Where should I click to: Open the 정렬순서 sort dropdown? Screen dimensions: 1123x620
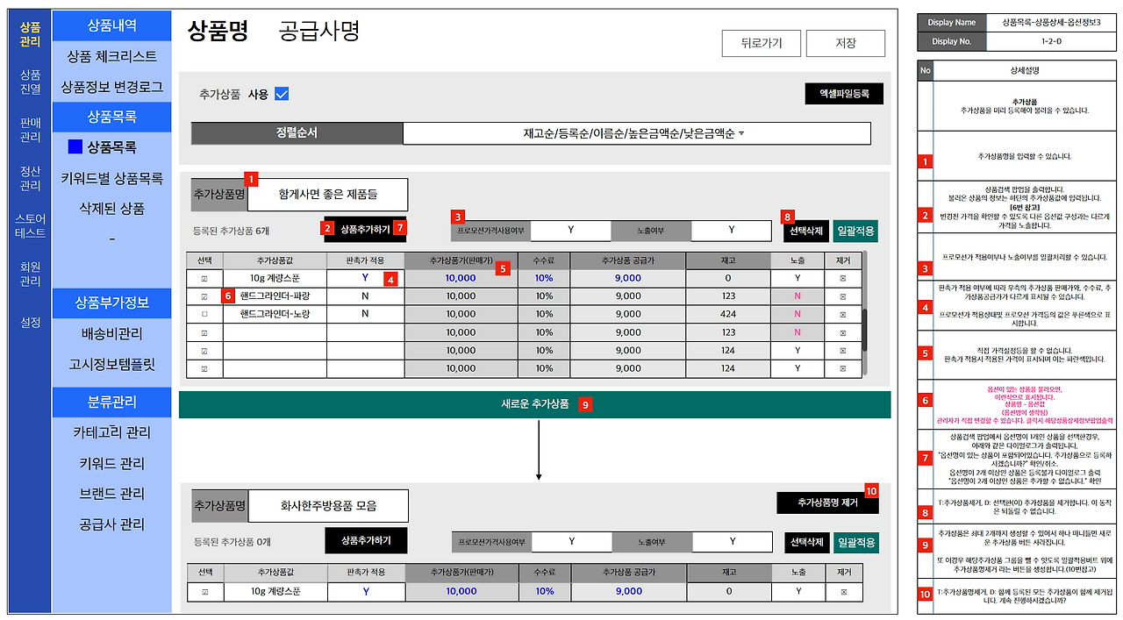click(x=636, y=133)
